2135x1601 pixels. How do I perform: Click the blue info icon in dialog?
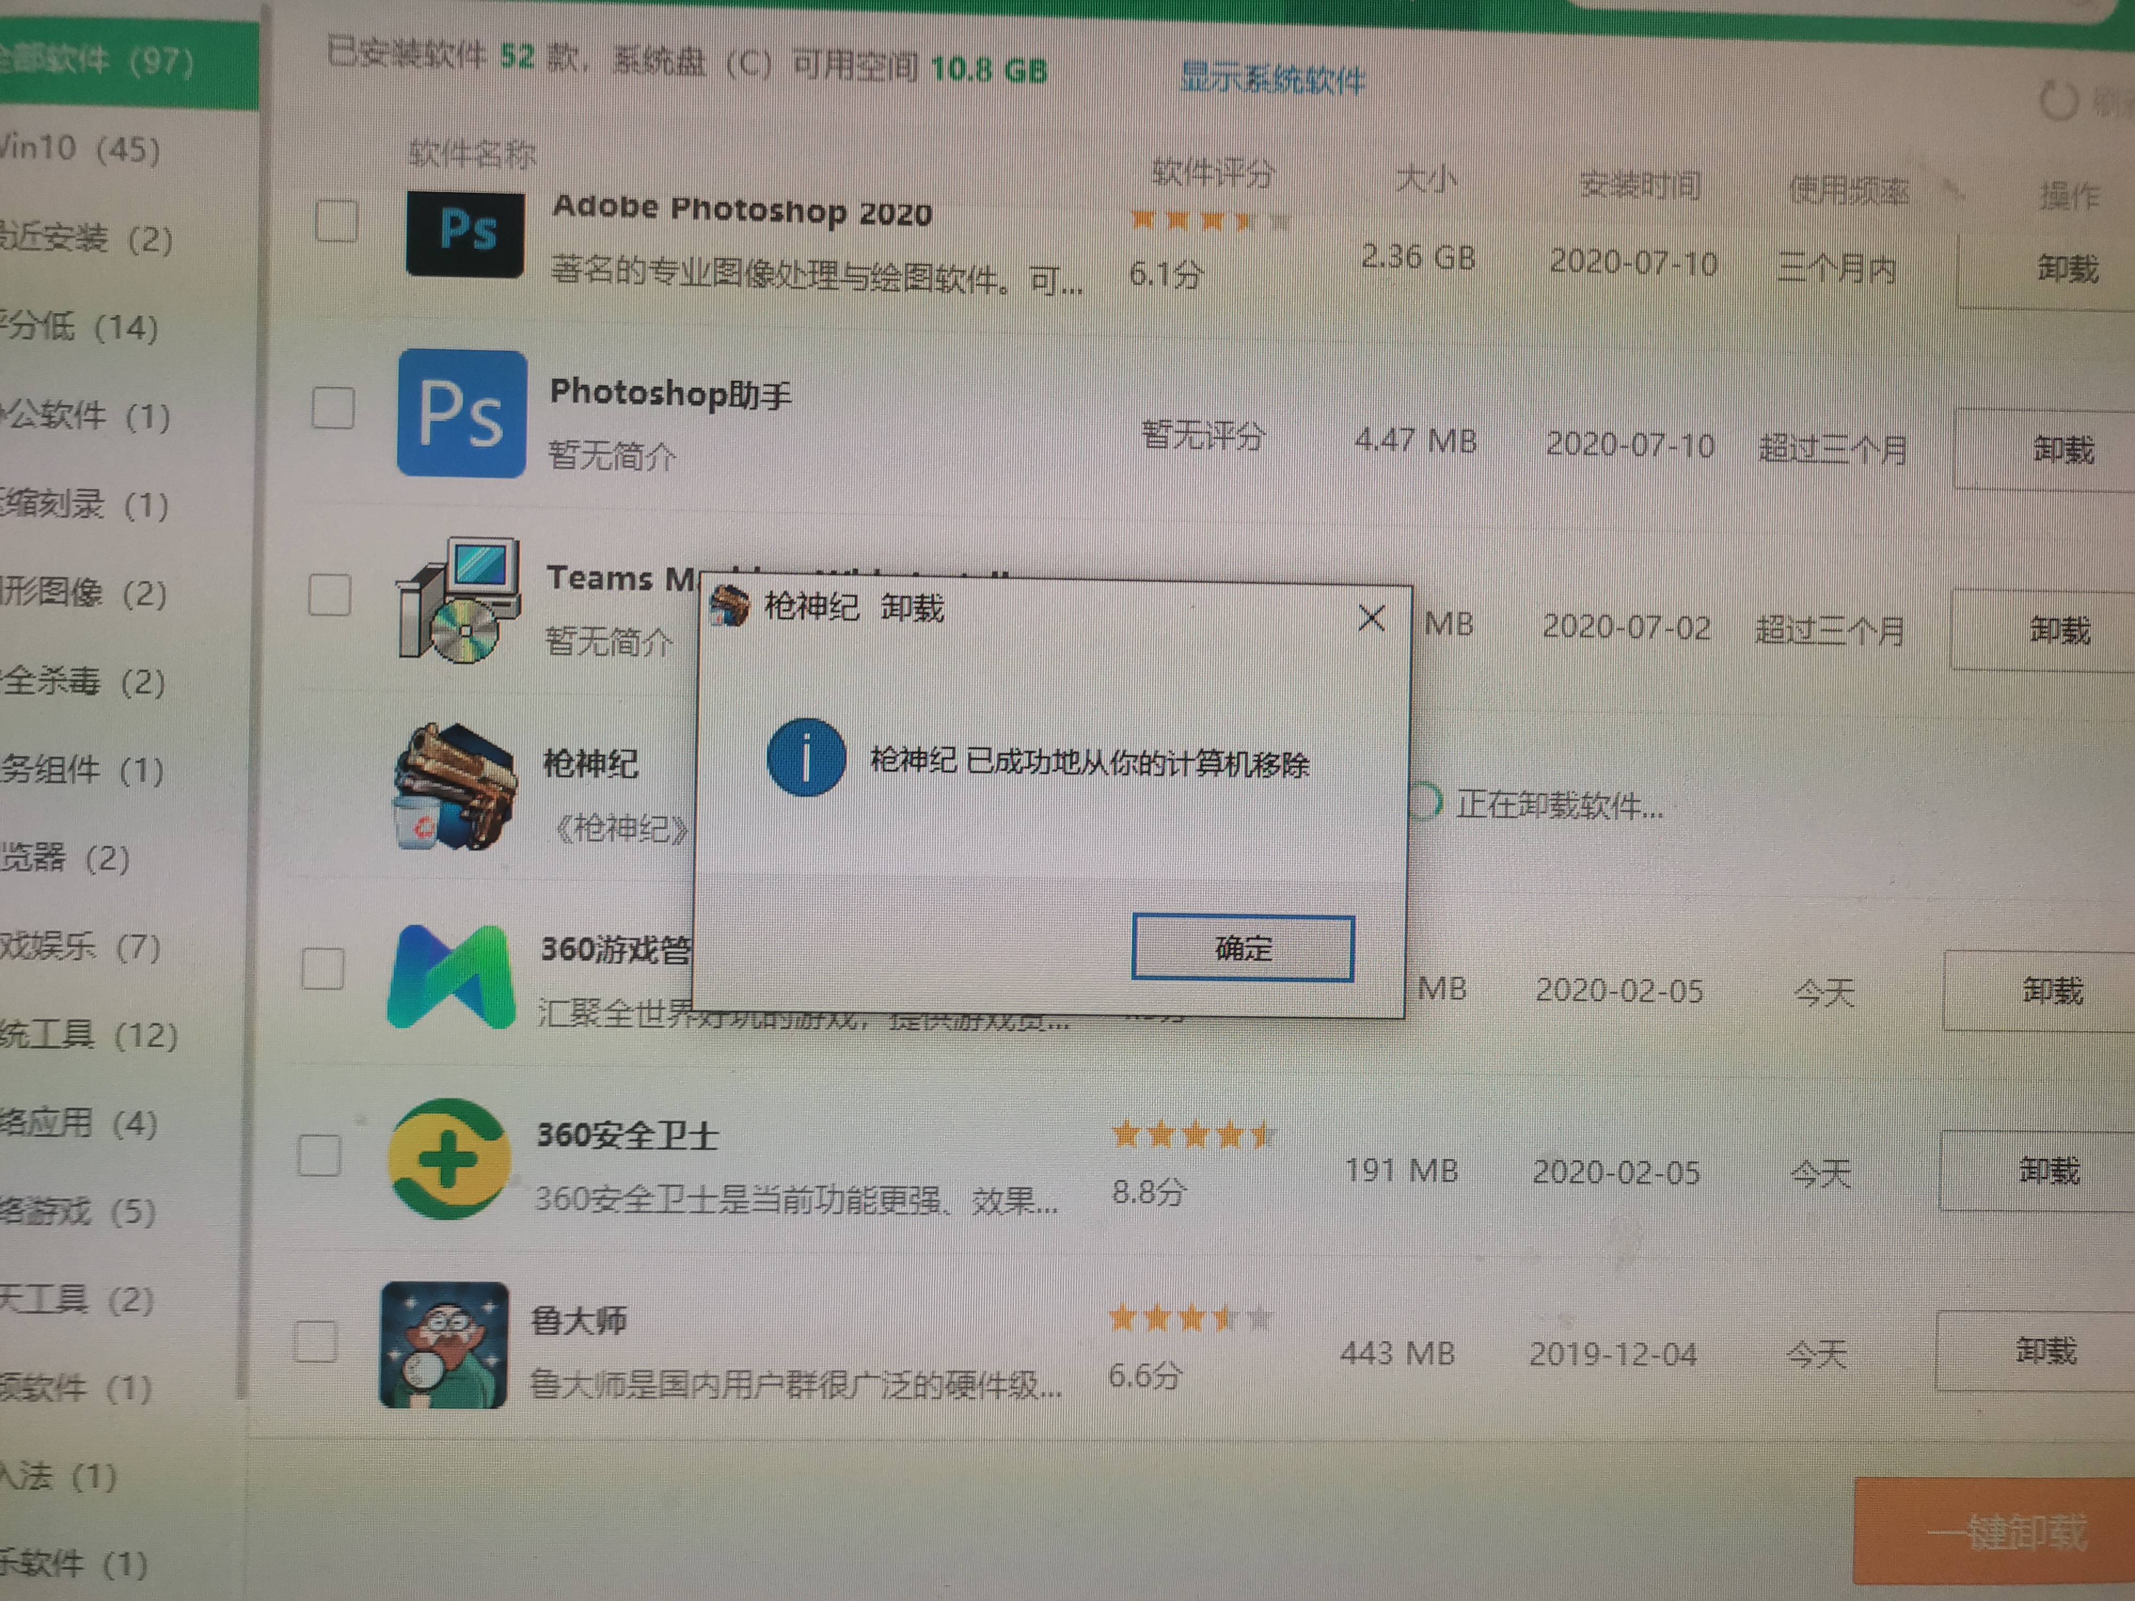point(807,758)
